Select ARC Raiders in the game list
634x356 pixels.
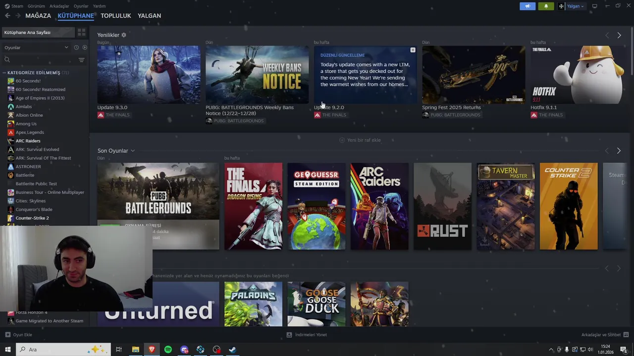pos(28,141)
